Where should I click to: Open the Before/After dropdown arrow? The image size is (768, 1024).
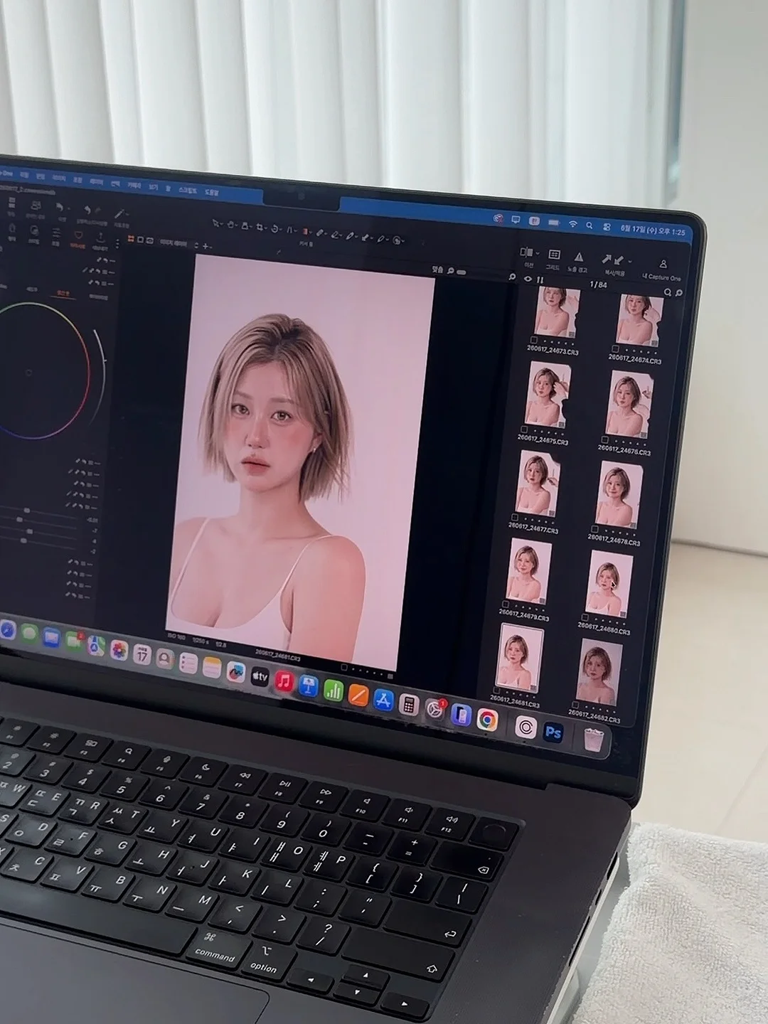[x=538, y=253]
